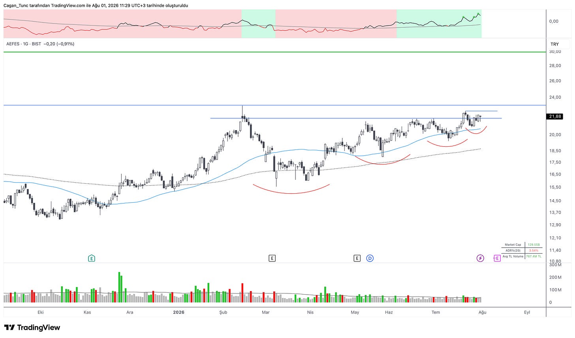Click the 26,00 price axis label

555,81
